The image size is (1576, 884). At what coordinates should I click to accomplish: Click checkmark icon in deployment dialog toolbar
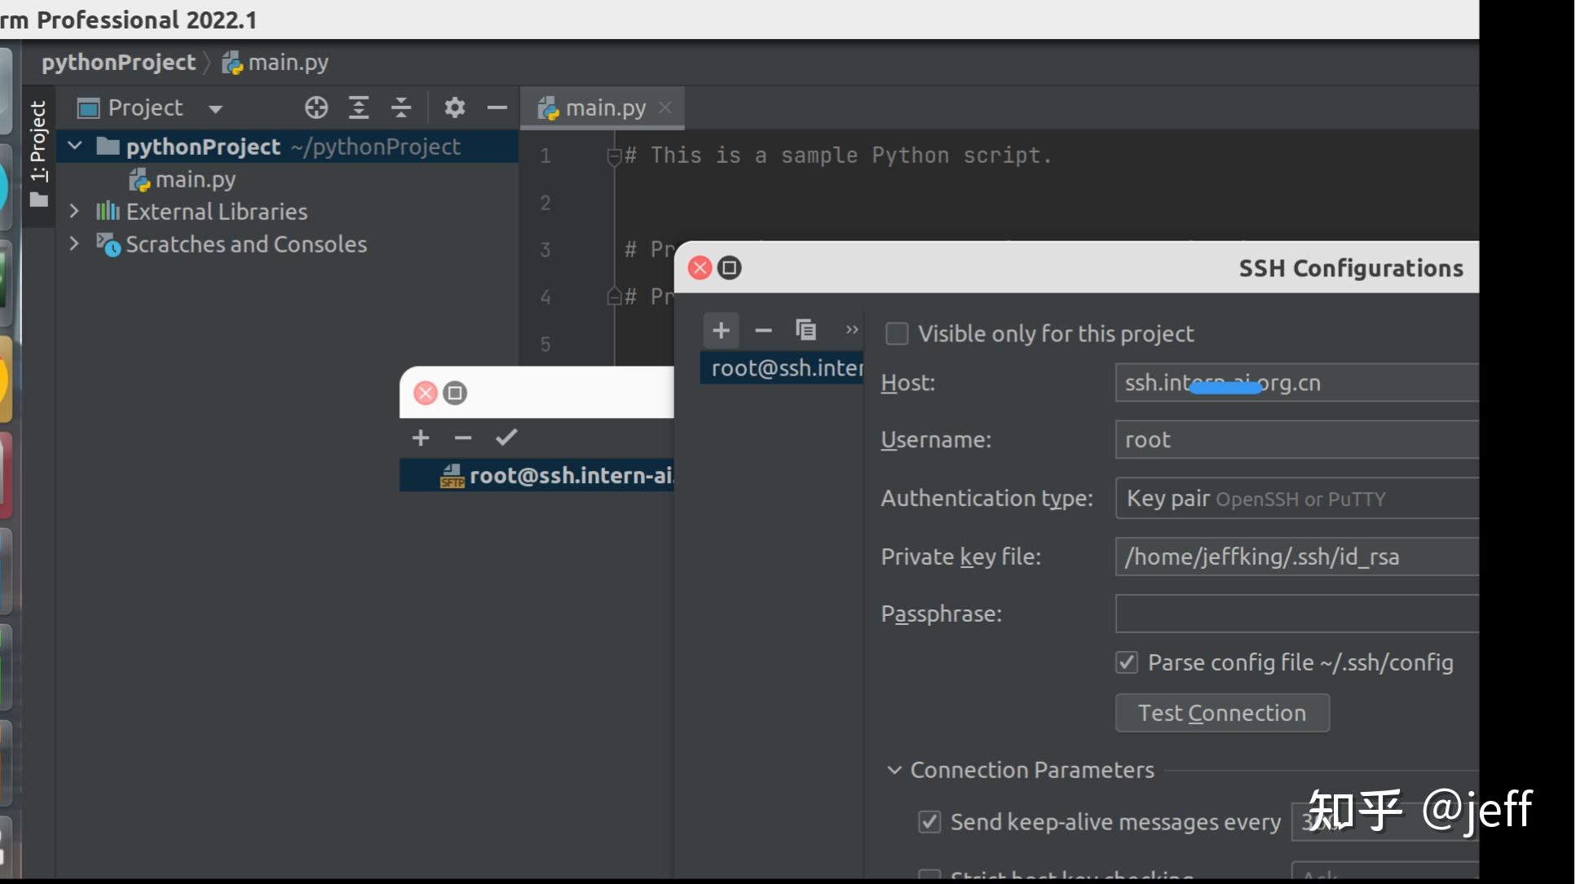pyautogui.click(x=506, y=438)
